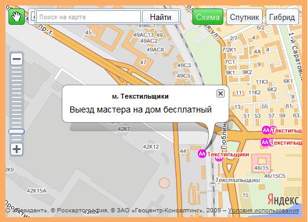Click building label 6К2
Viewport: 308px width, 222px height.
tap(272, 89)
